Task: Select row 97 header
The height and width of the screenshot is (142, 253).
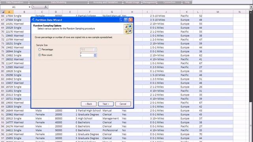Action: tap(3, 138)
